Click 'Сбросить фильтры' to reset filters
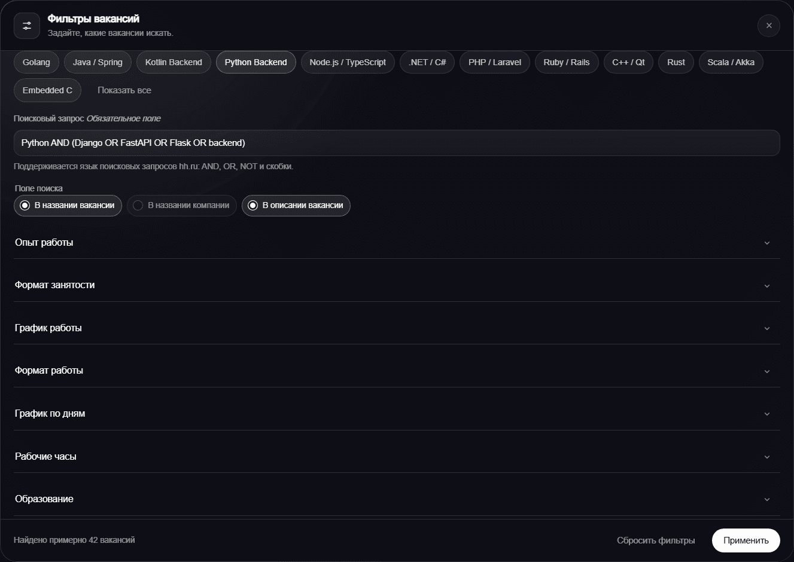Viewport: 794px width, 562px height. coord(656,540)
